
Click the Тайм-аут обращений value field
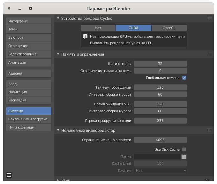[x=161, y=87]
